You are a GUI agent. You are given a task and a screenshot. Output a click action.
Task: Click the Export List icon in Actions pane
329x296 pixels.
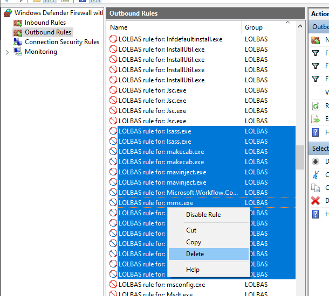(x=316, y=119)
